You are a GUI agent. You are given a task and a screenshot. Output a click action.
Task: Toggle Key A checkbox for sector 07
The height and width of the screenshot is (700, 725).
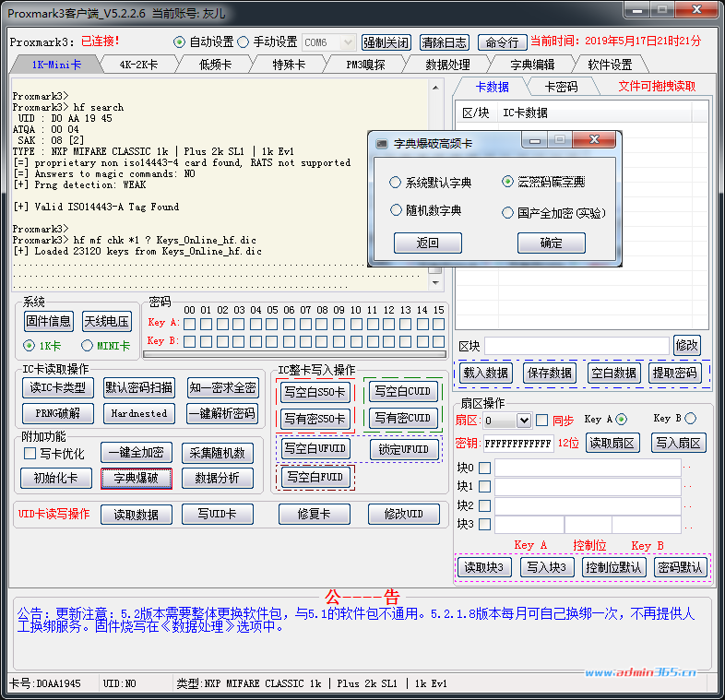[x=305, y=324]
